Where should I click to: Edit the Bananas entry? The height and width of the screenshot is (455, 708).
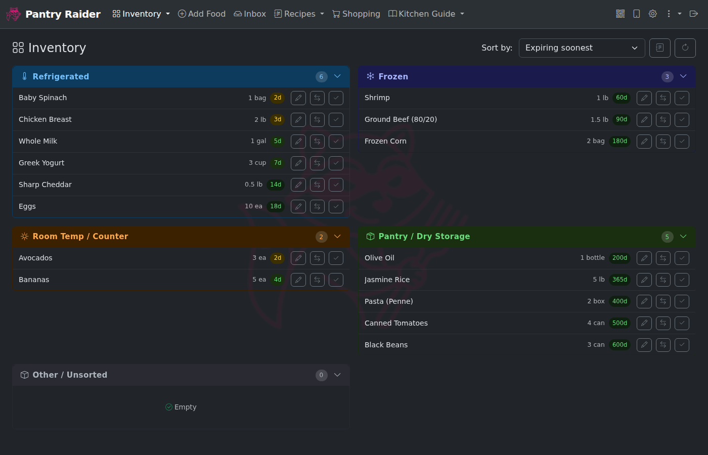(x=298, y=280)
